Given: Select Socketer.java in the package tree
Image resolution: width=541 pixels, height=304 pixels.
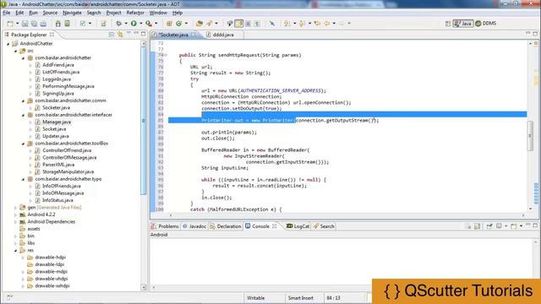Looking at the screenshot, I should pos(56,108).
